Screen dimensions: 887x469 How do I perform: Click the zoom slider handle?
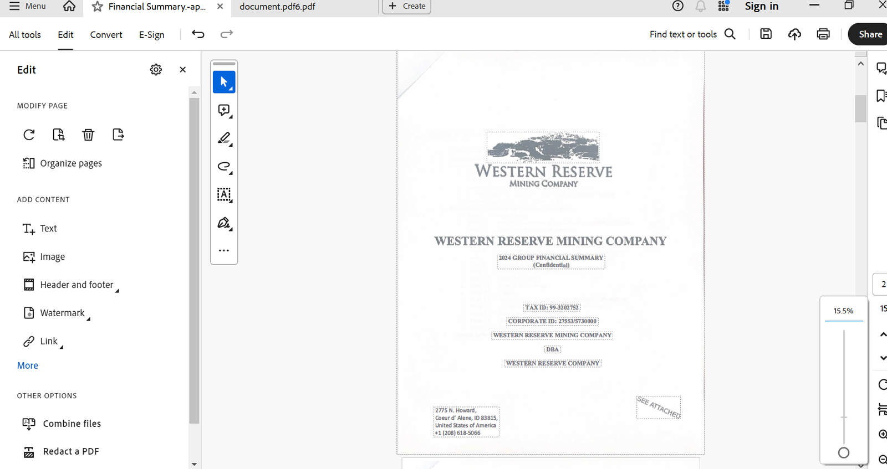(x=844, y=453)
